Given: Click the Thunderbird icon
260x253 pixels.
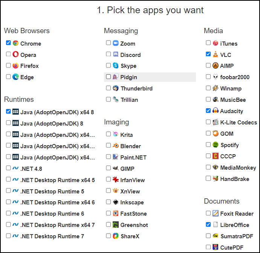Looking at the screenshot, I should [116, 88].
